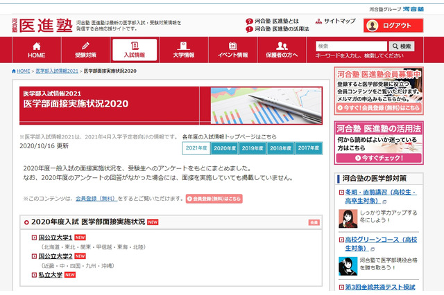The height and width of the screenshot is (295, 444).
Task: Click the 河合塾の医学部対策 sidebar heading
Action: click(x=375, y=178)
